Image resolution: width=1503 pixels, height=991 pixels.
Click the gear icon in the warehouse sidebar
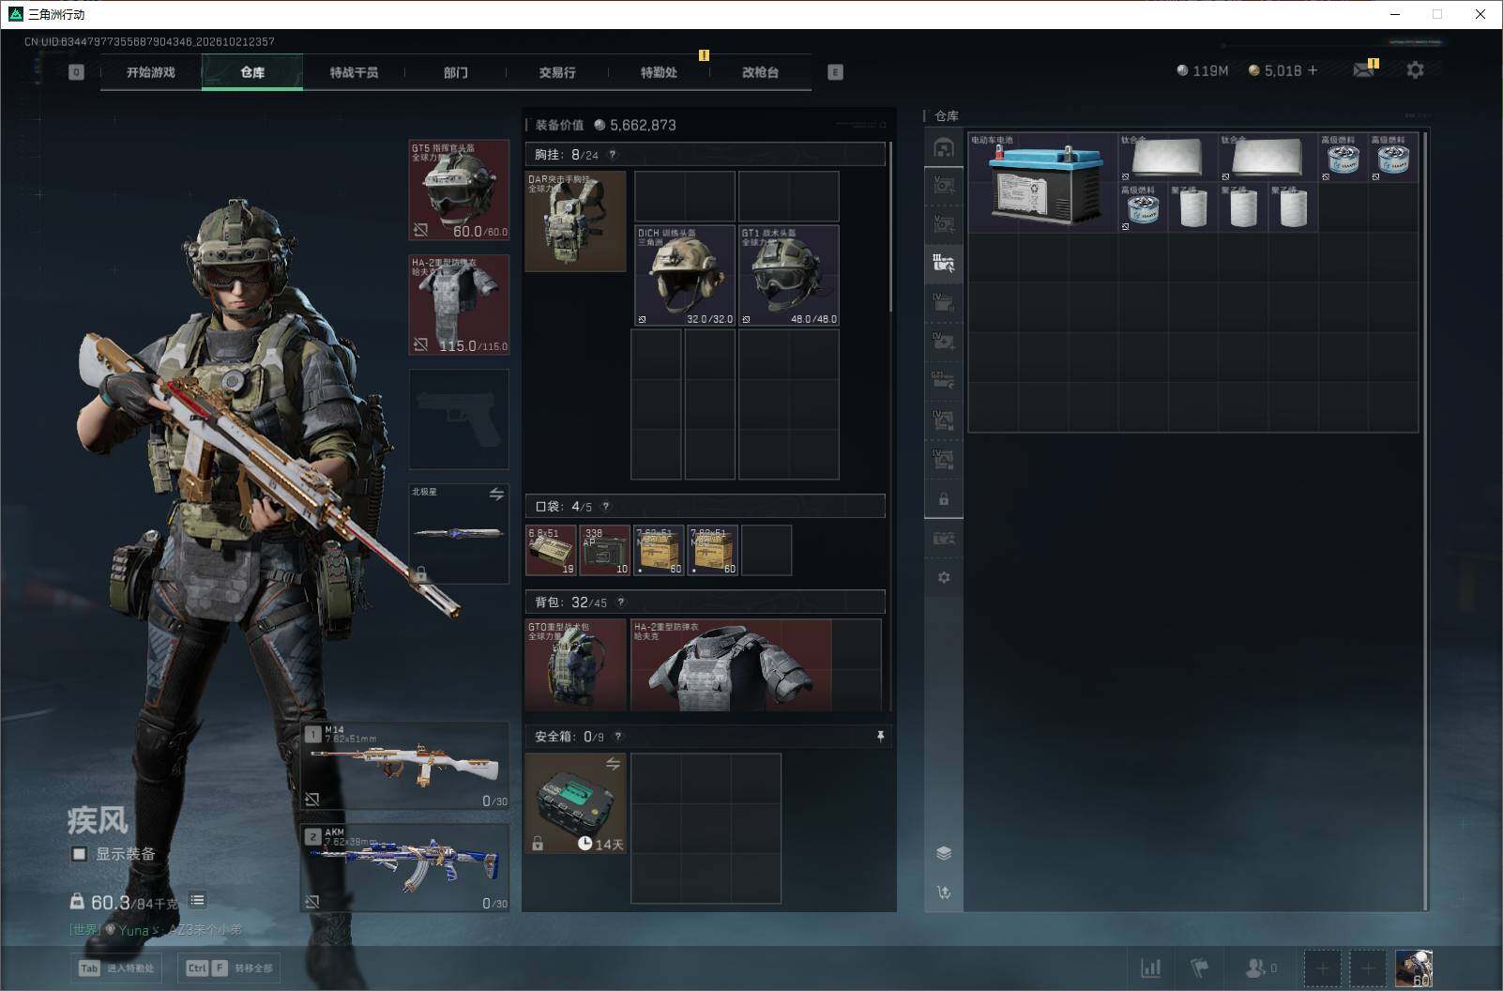(x=944, y=577)
